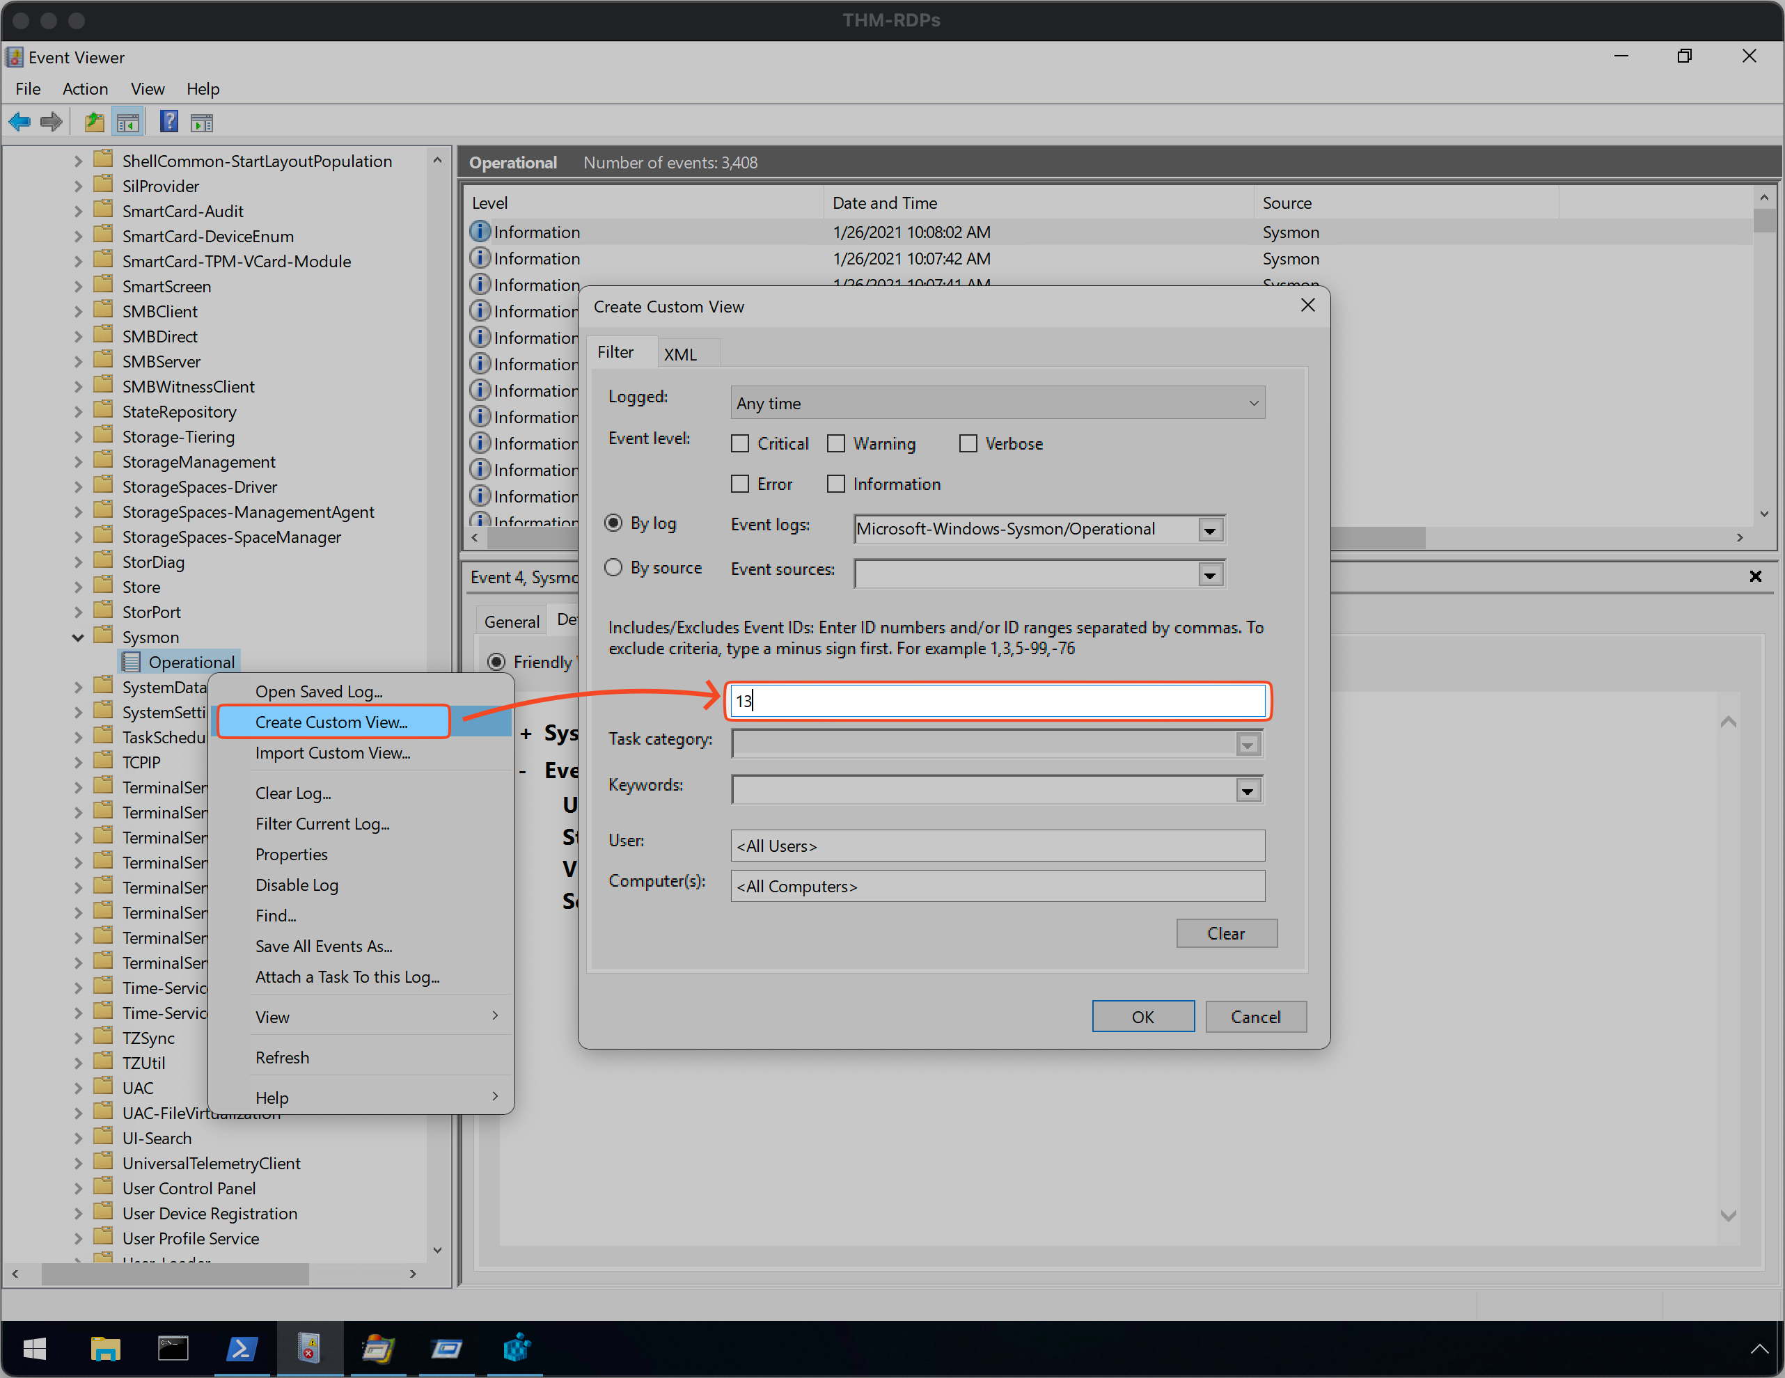Check the Critical event level checkbox
This screenshot has width=1785, height=1378.
tap(739, 443)
